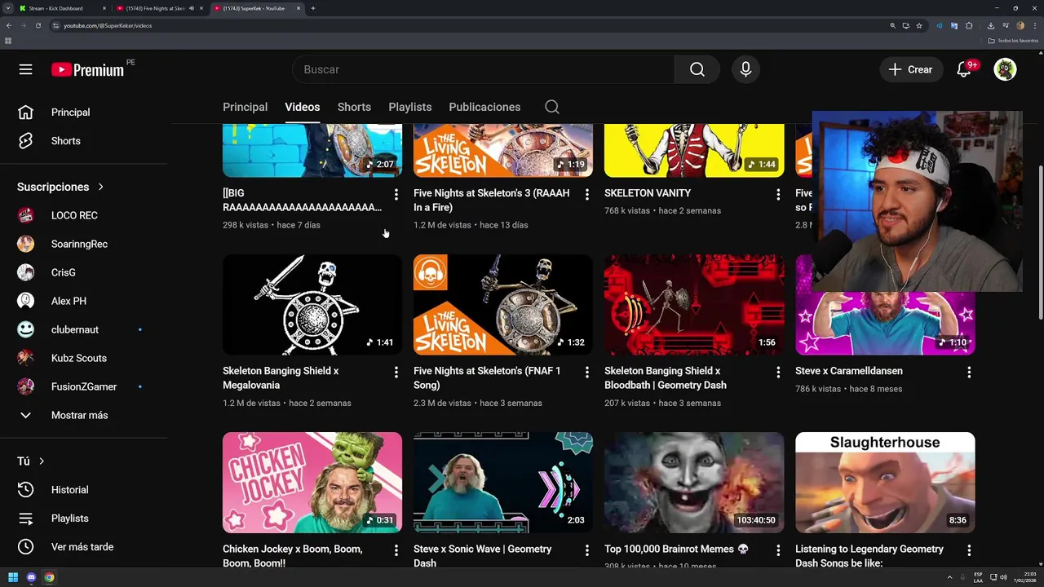Image resolution: width=1044 pixels, height=587 pixels.
Task: Click page vertical scrollbar
Action: [x=1040, y=243]
